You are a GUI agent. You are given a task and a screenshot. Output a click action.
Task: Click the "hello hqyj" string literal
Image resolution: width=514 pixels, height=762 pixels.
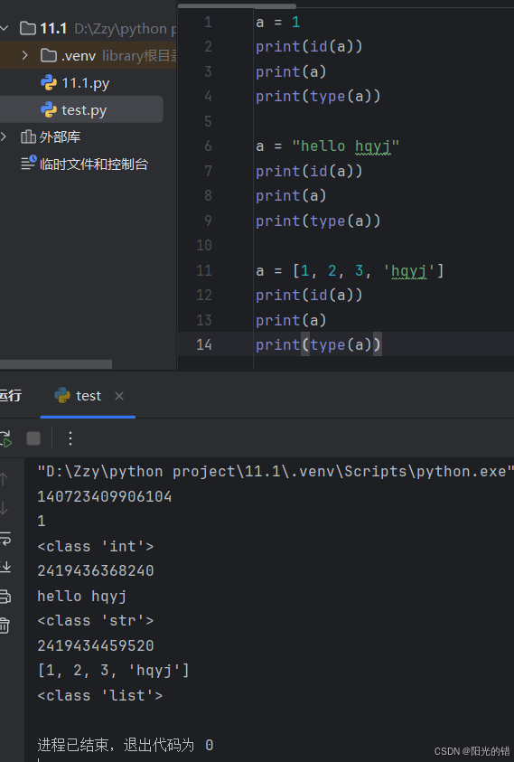click(345, 146)
